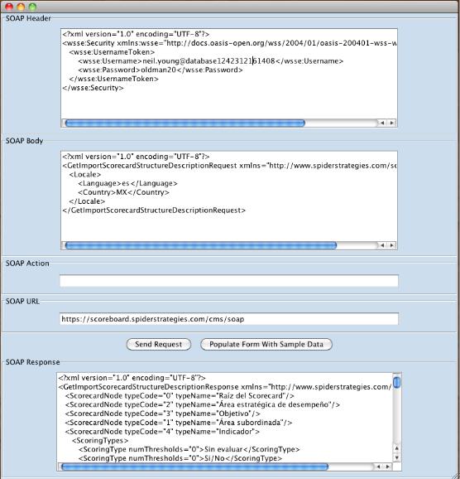Viewport: 460px width, 479px height.
Task: Click the closing /wsse:Security tag line
Action: [93, 88]
